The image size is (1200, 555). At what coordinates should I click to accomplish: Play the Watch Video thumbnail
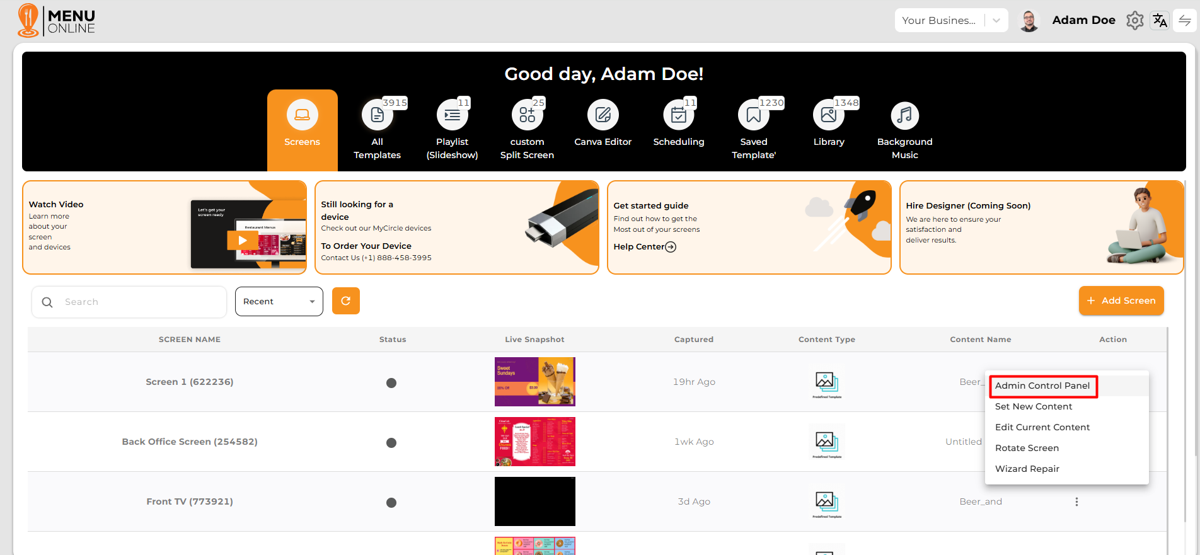[x=242, y=240]
